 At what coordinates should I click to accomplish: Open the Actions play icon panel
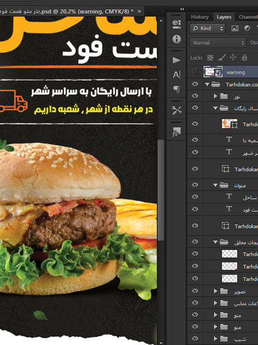pyautogui.click(x=177, y=60)
